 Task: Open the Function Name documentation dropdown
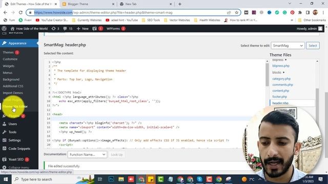point(87,154)
